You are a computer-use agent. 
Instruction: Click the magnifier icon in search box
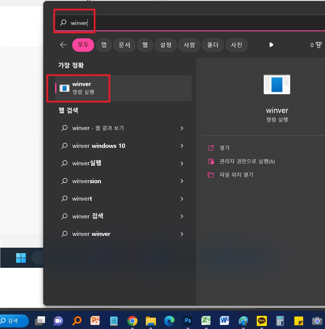point(63,23)
